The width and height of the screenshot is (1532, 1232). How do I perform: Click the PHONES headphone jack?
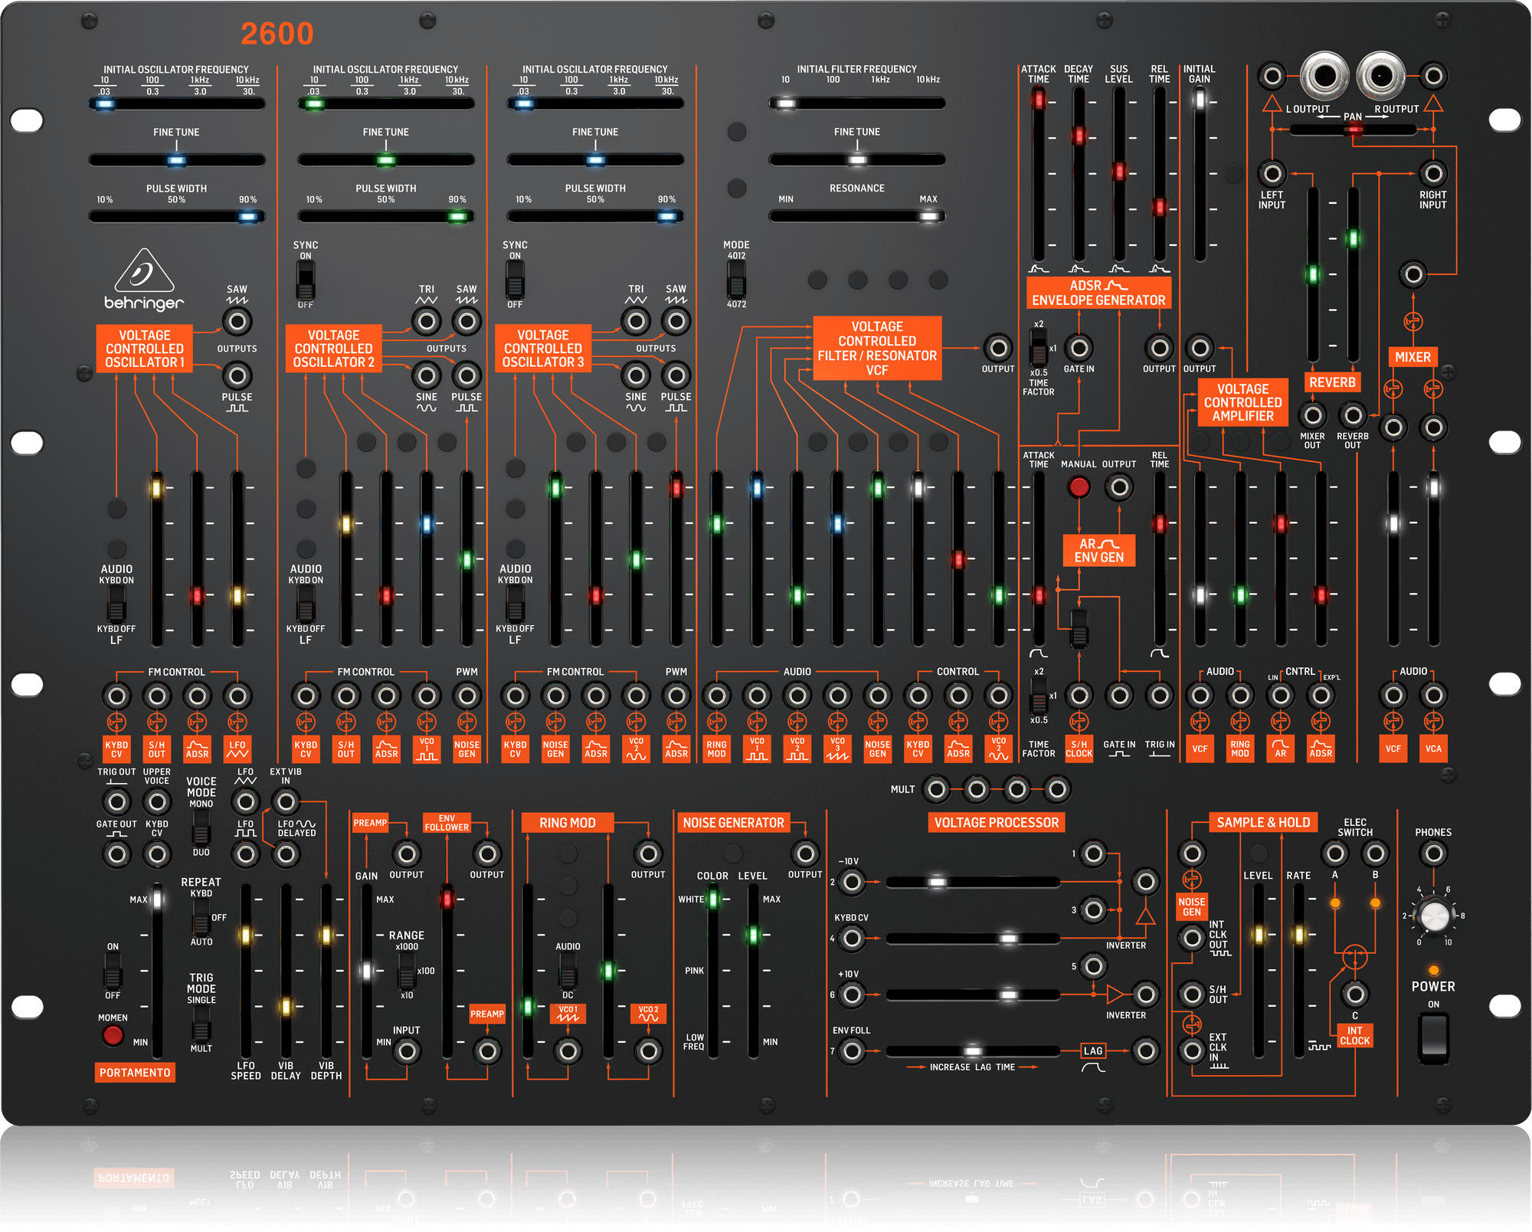point(1433,852)
